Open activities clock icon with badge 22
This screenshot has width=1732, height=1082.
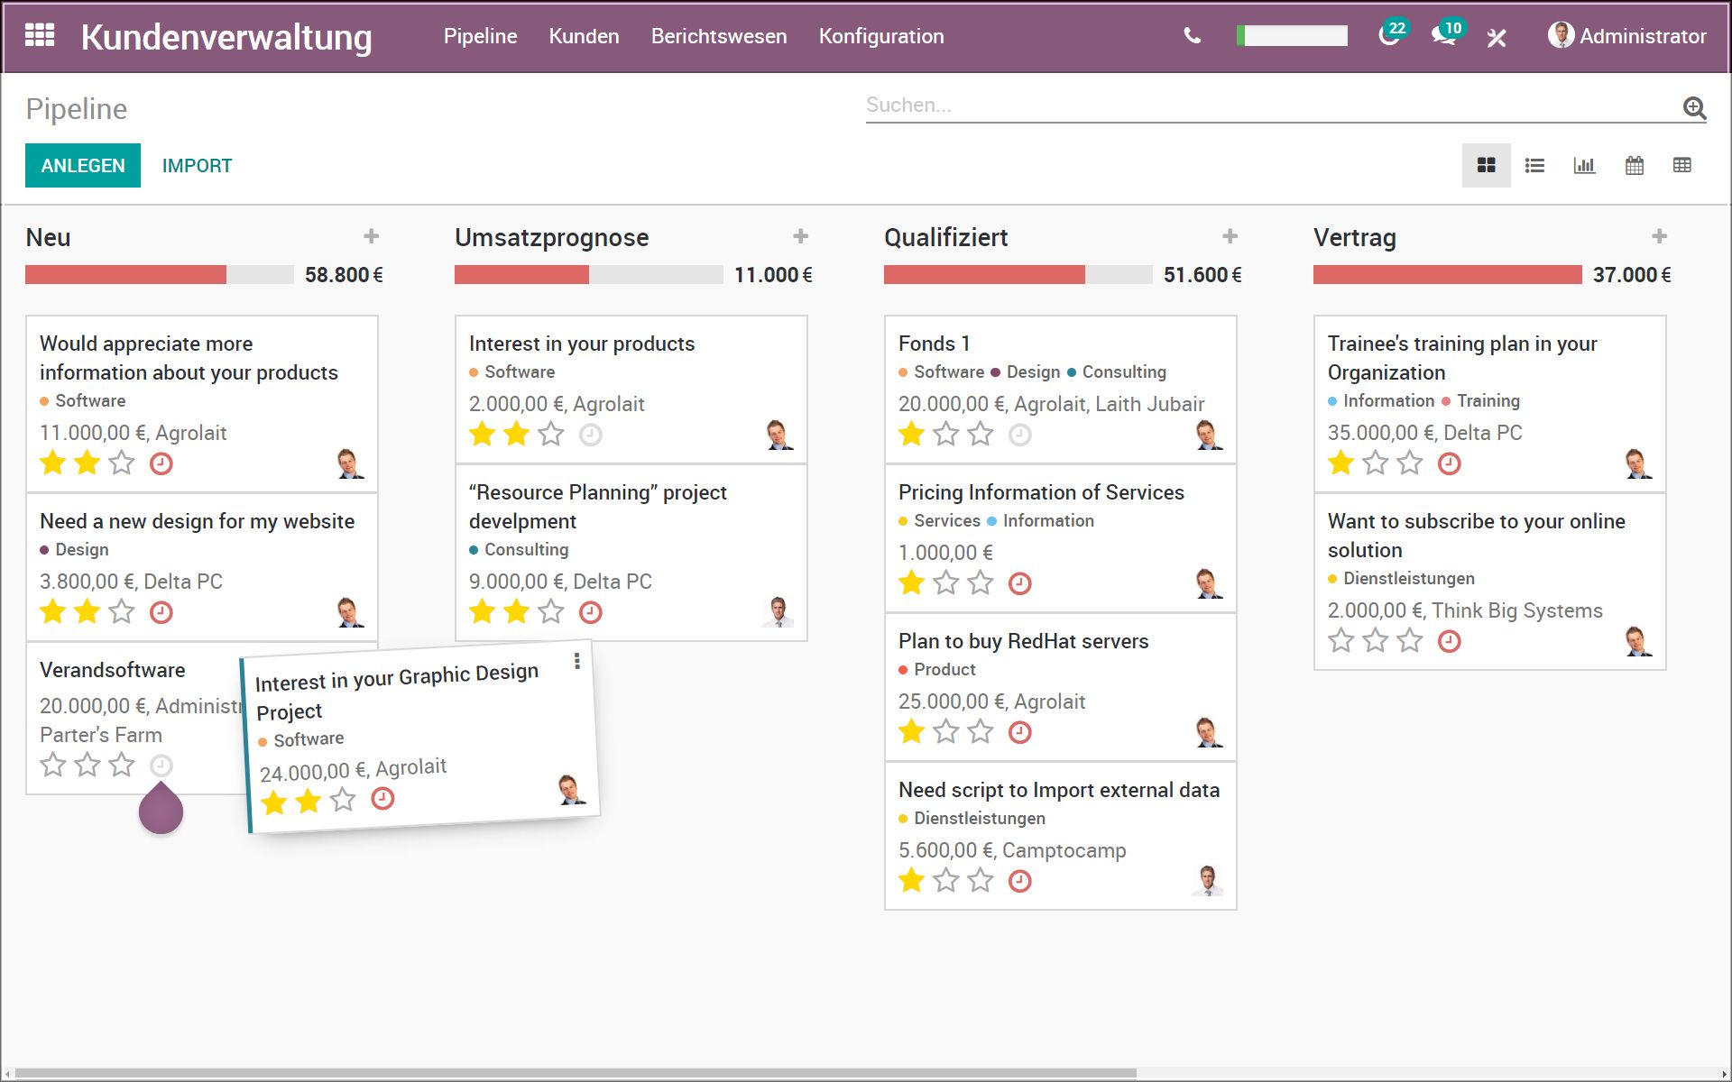(x=1389, y=36)
